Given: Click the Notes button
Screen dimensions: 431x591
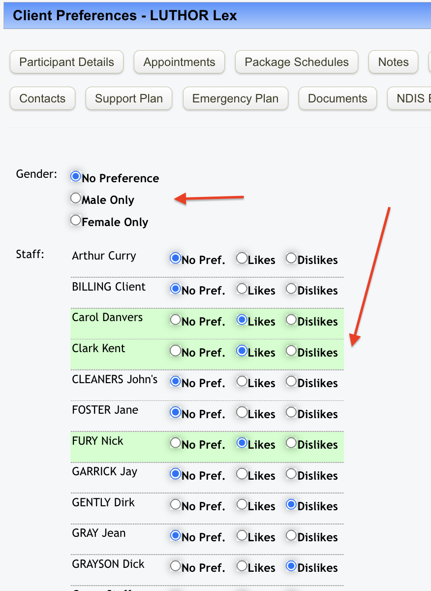Looking at the screenshot, I should (x=393, y=62).
